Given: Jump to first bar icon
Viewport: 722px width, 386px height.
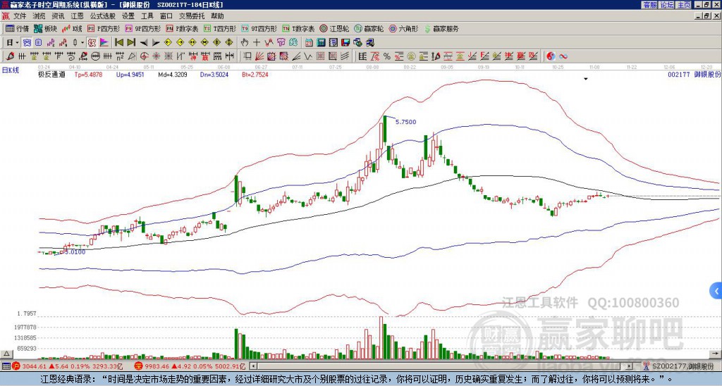Looking at the screenshot, I should (118, 43).
